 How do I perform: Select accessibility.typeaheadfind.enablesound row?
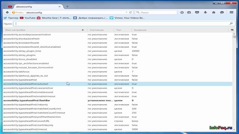118,92
